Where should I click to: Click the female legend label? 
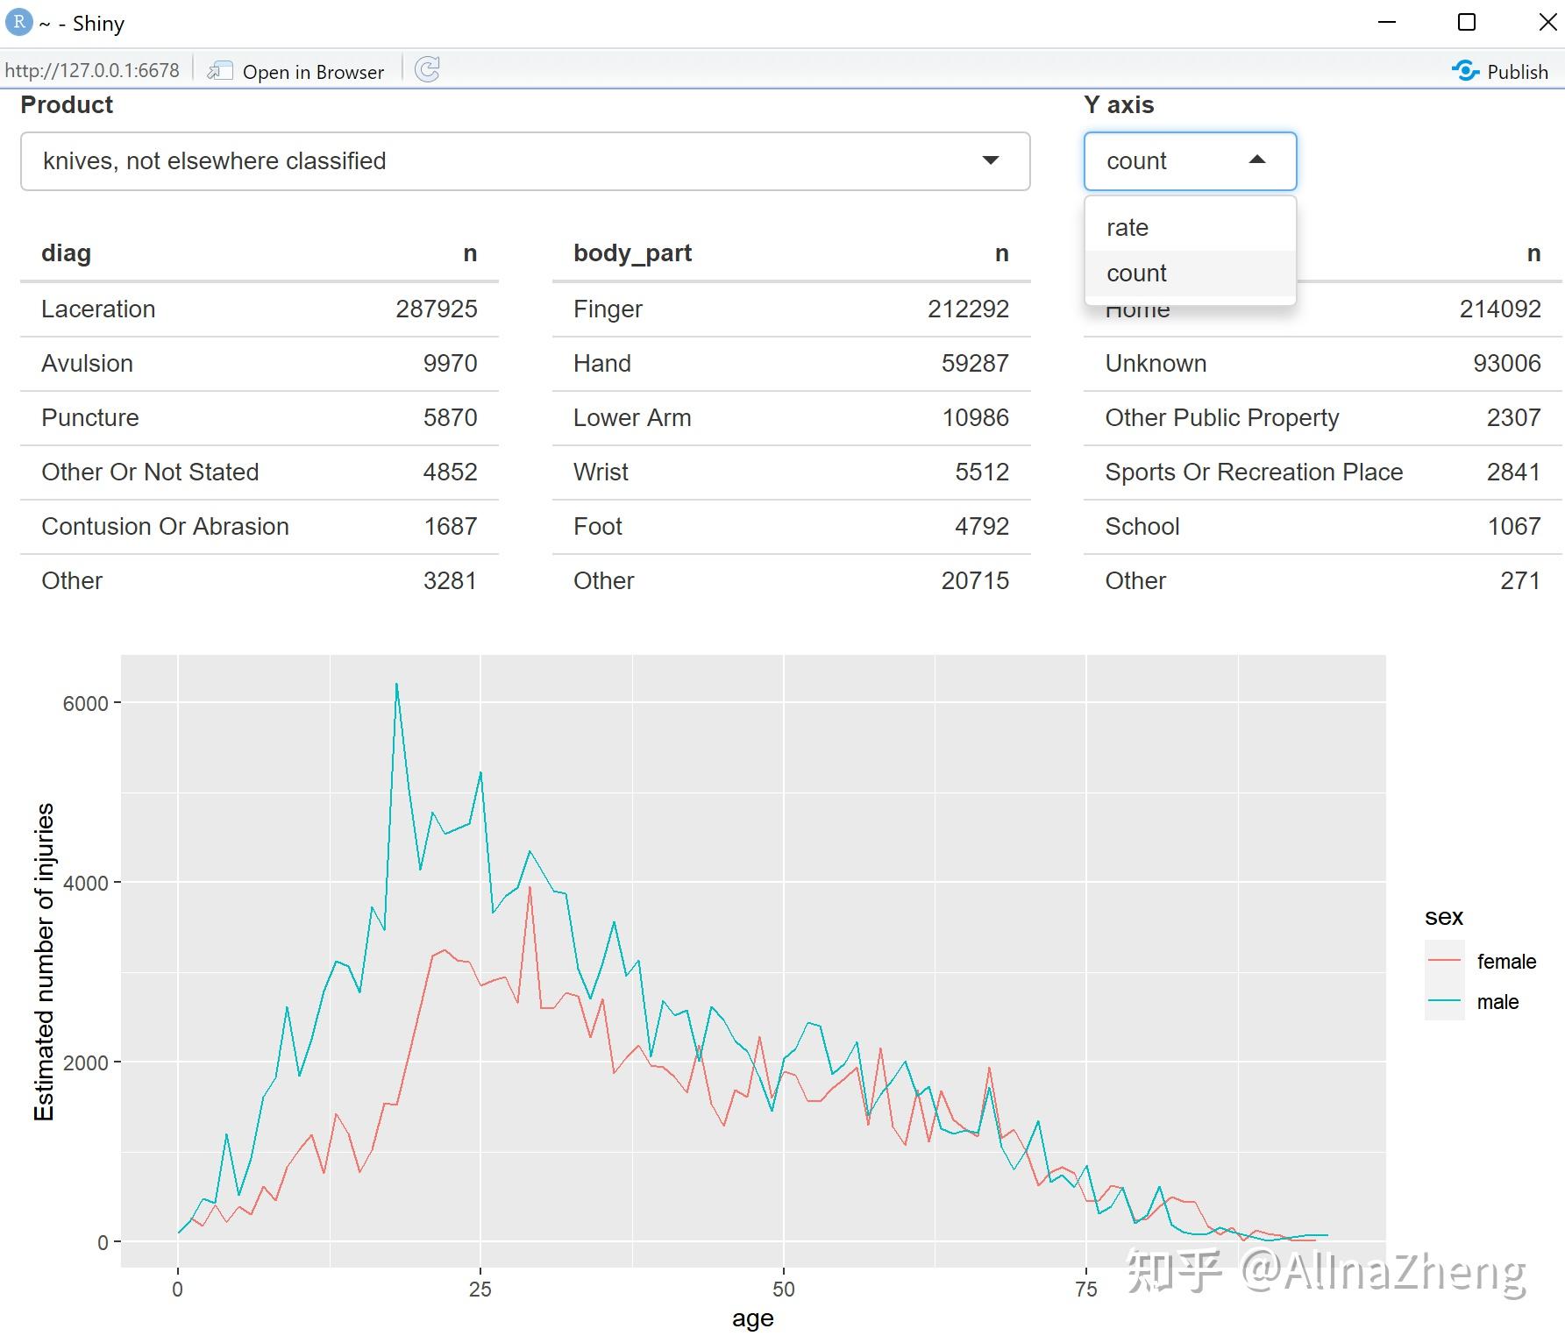[1506, 962]
